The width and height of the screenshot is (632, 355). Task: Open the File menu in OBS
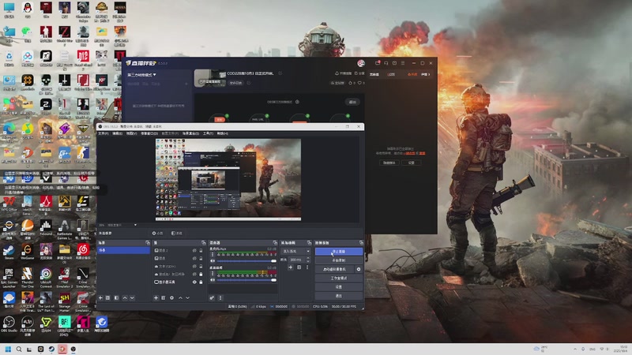(103, 133)
